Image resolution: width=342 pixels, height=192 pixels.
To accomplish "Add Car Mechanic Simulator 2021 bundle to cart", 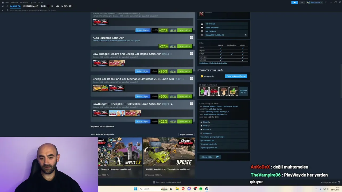I will 185,96.
